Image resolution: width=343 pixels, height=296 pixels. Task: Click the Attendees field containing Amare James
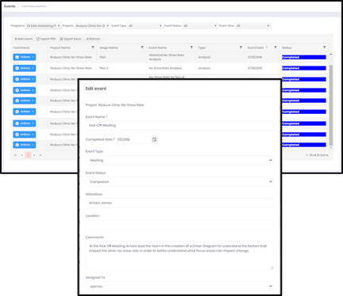pyautogui.click(x=179, y=203)
